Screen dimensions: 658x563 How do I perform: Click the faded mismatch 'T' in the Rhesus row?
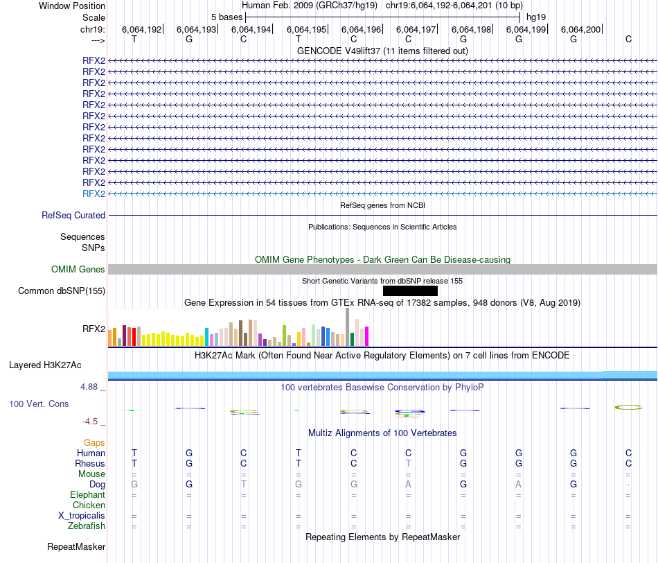409,463
